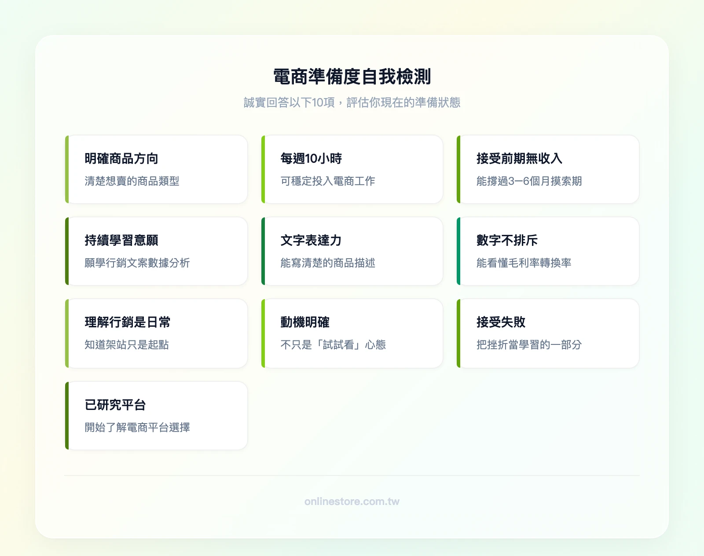Open the onlinestore.com.tw link
This screenshot has width=704, height=556.
coord(352,501)
